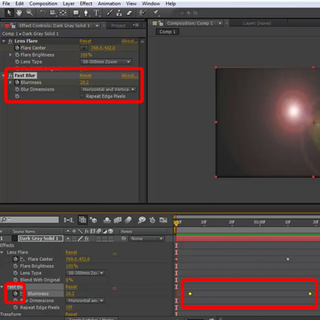This screenshot has height=320, width=320.
Task: Switch to the Project tab
Action: tap(118, 26)
